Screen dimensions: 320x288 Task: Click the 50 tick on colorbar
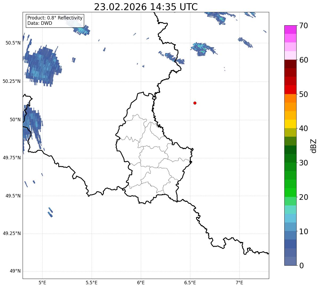[x=303, y=94]
